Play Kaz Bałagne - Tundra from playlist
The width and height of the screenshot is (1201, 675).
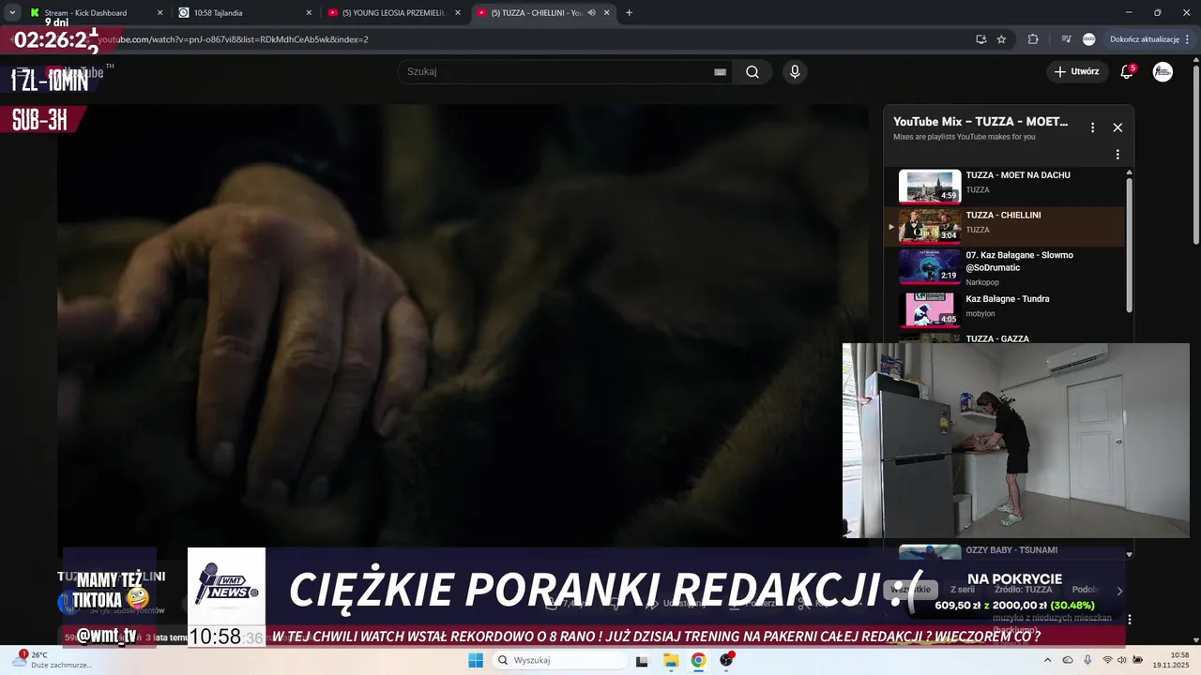pyautogui.click(x=1006, y=309)
